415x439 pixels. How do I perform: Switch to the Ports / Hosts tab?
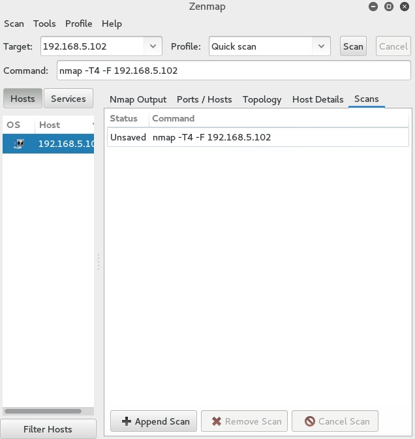pyautogui.click(x=204, y=99)
